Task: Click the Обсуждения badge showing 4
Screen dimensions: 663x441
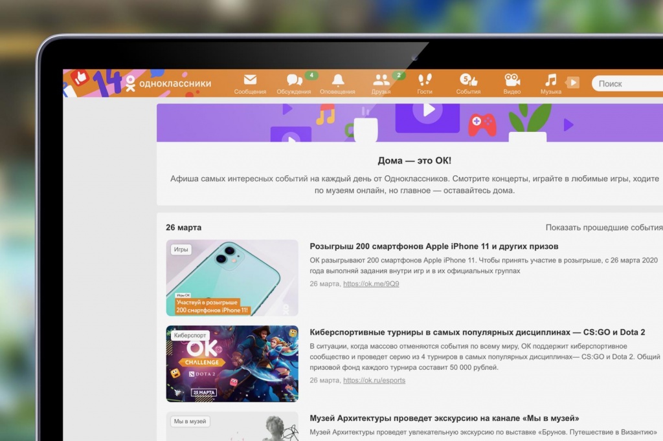Action: (311, 75)
